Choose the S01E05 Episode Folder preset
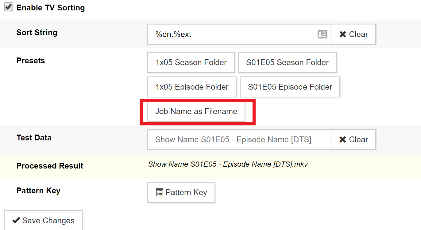Viewport: 421px width, 230px height. pyautogui.click(x=290, y=87)
